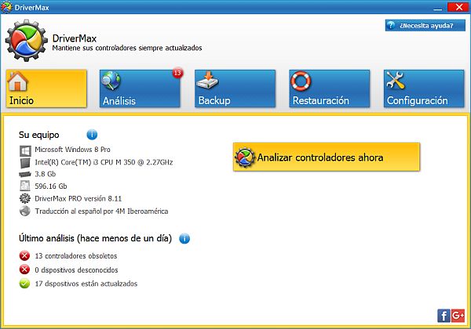Viewport: 471px width, 329px height.
Task: Click the red X next to unknown devices
Action: [x=25, y=269]
